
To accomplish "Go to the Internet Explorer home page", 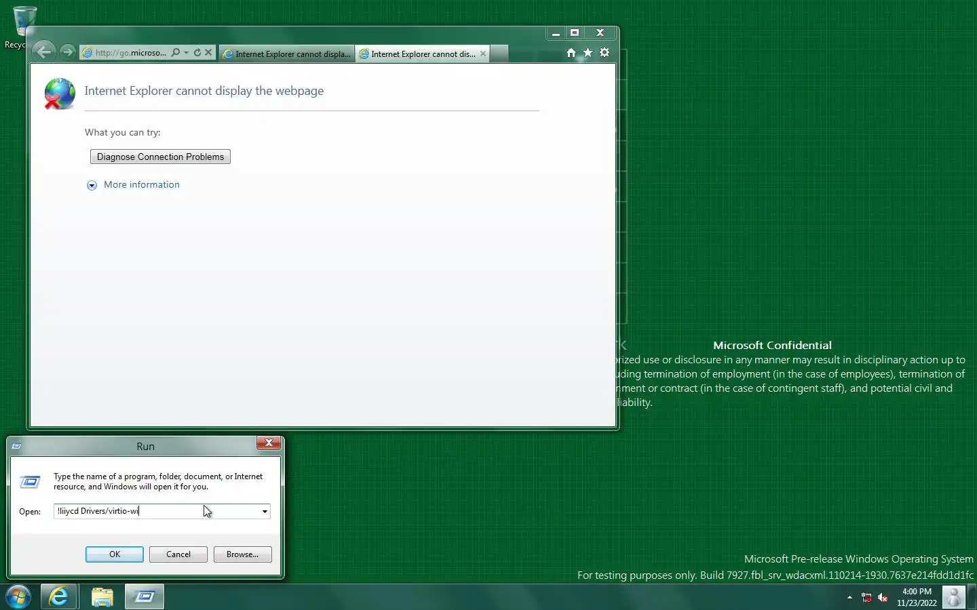I will coord(571,53).
